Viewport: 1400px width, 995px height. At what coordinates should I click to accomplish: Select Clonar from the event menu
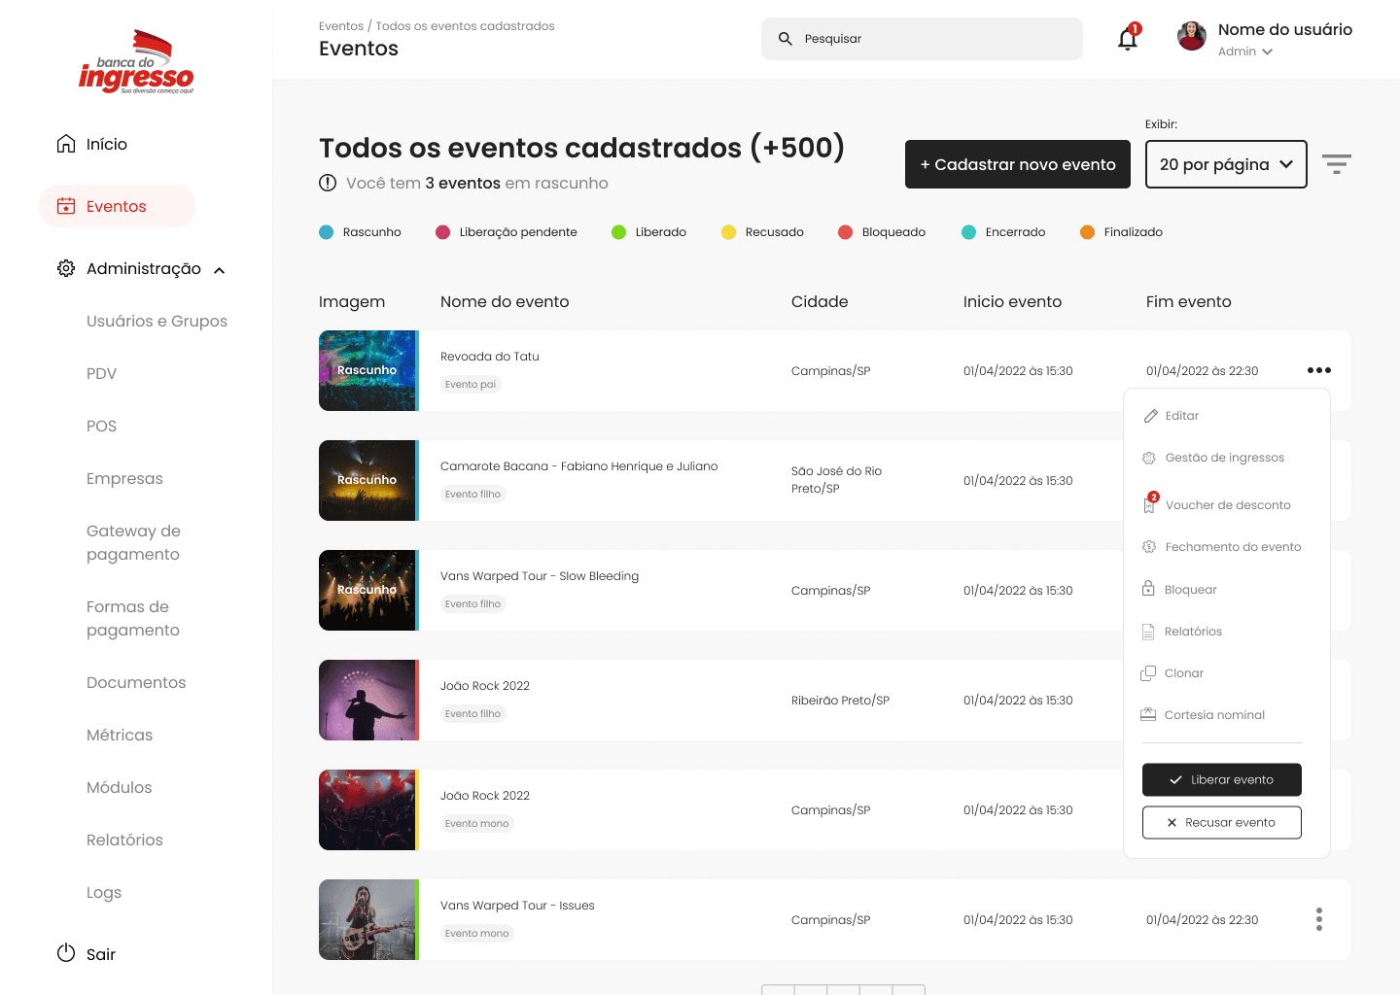[x=1183, y=673]
